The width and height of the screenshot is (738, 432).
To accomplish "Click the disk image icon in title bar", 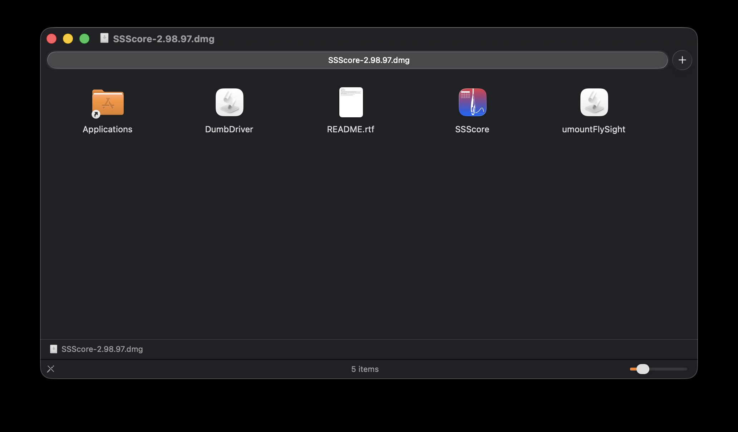I will click(x=104, y=38).
